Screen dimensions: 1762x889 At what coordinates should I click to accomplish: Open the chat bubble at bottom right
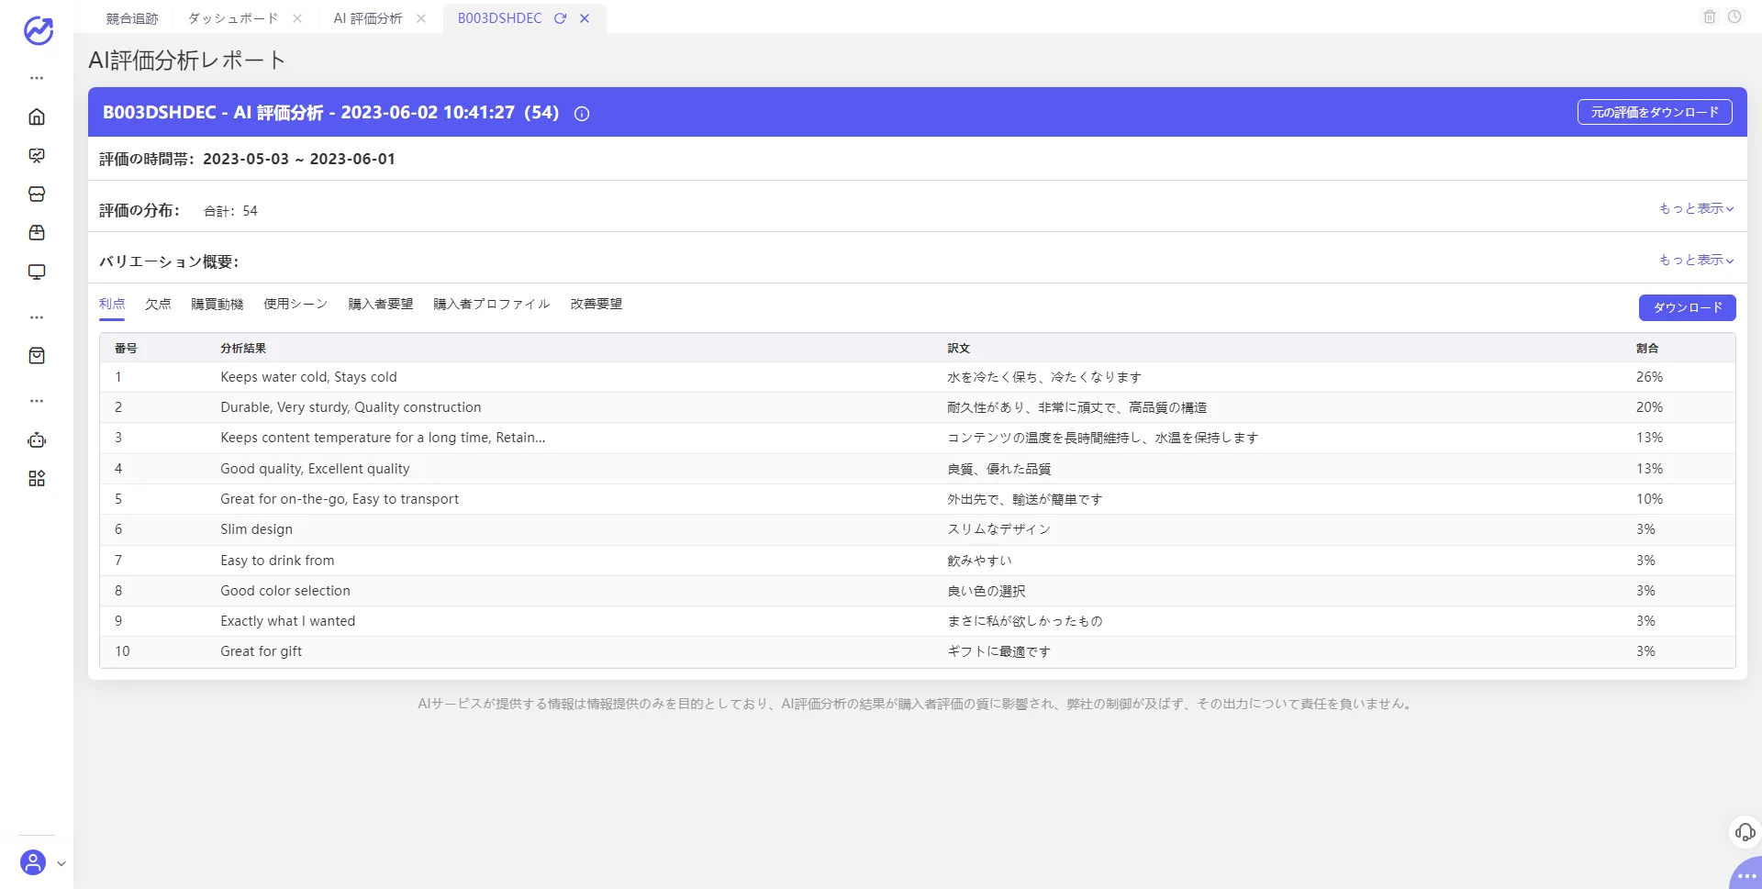pyautogui.click(x=1746, y=874)
